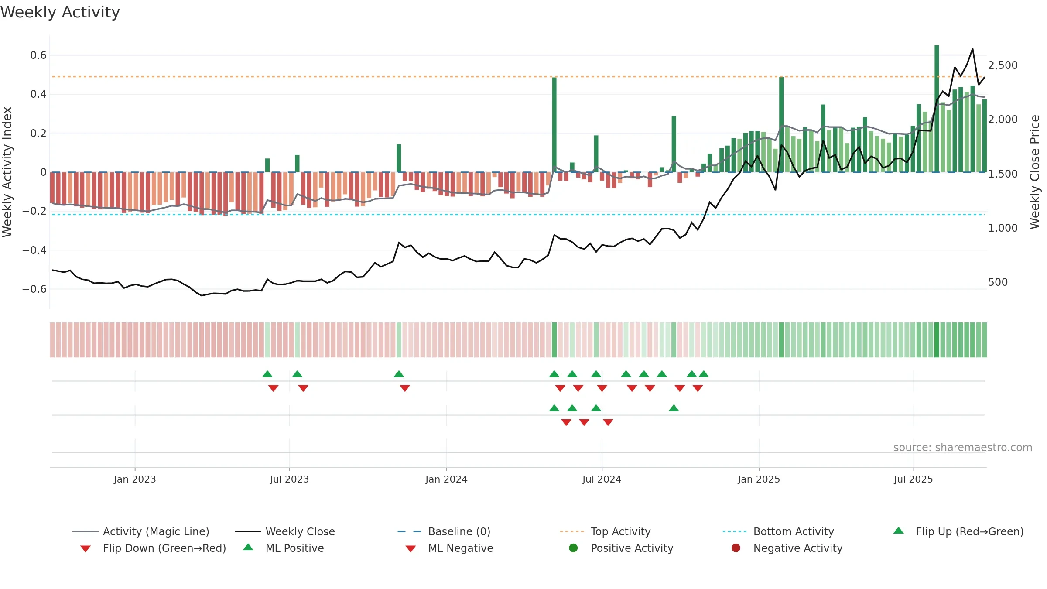Image resolution: width=1047 pixels, height=589 pixels.
Task: Click the cyan dotted Bottom Activity swatch
Action: 735,531
